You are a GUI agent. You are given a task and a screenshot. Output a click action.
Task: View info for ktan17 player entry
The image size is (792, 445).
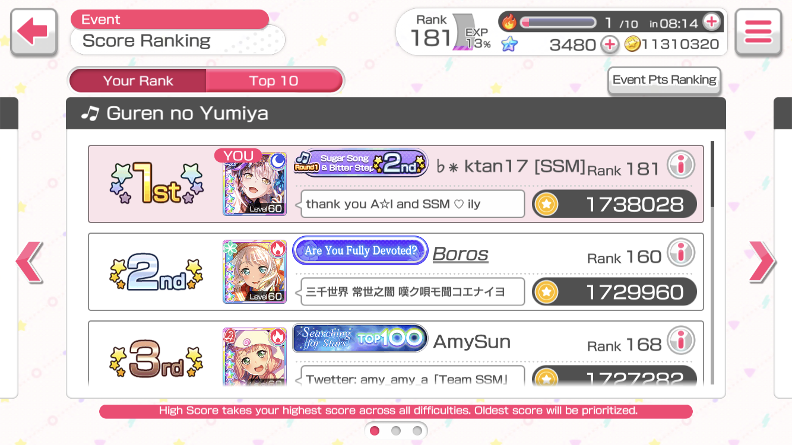(681, 166)
